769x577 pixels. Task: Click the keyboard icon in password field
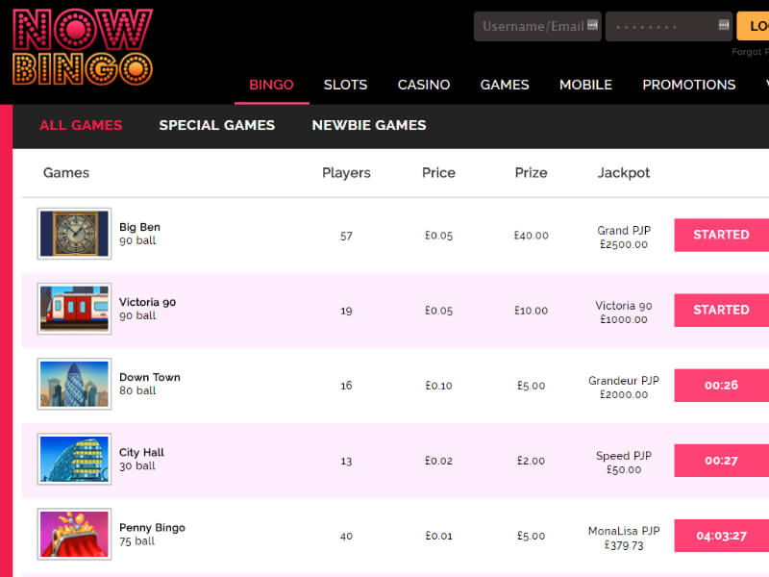(x=724, y=25)
